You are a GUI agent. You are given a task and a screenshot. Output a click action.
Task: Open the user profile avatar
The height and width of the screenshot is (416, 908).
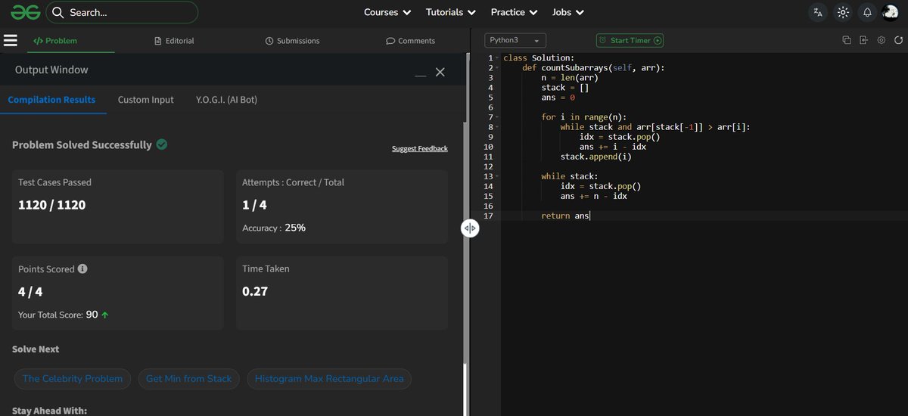[890, 13]
